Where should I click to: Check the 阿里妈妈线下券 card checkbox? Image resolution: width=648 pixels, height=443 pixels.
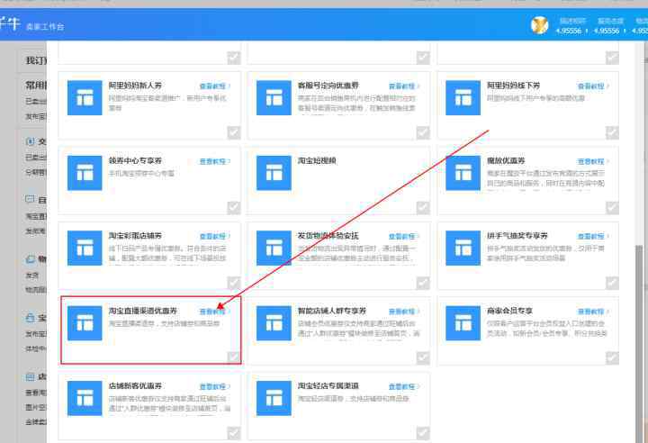tap(612, 132)
